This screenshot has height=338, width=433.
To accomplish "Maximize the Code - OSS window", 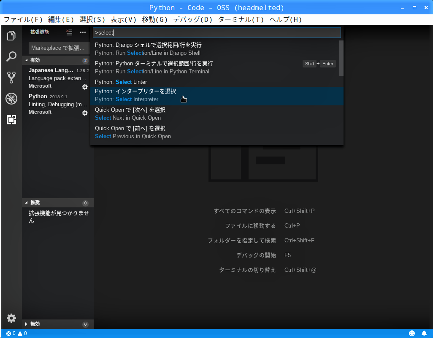I will tap(414, 8).
